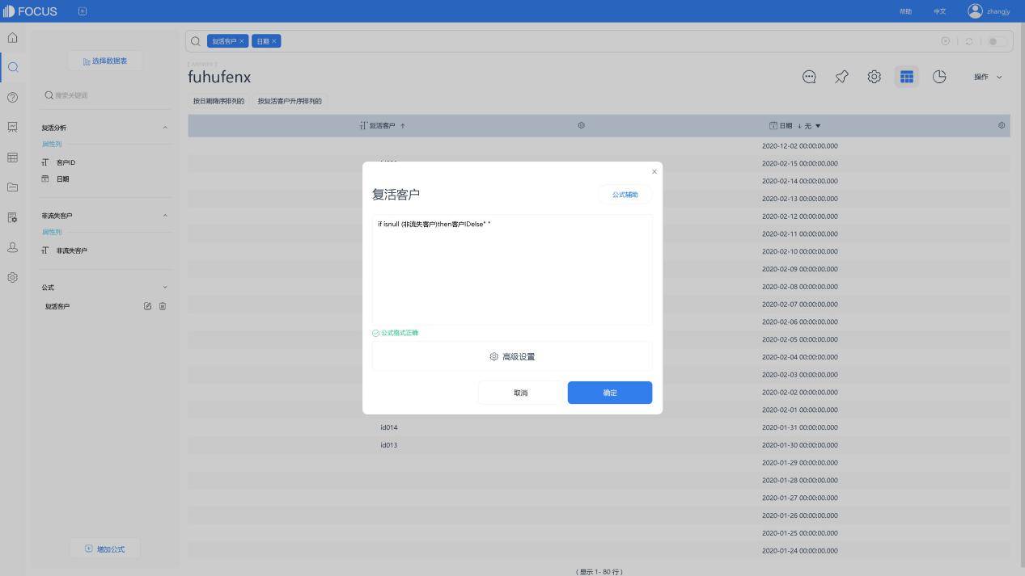
Task: Click the fuhufenx answer title
Action: (x=219, y=78)
